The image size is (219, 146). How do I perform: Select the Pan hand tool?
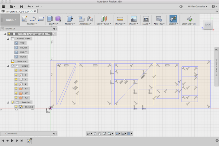(x=100, y=133)
